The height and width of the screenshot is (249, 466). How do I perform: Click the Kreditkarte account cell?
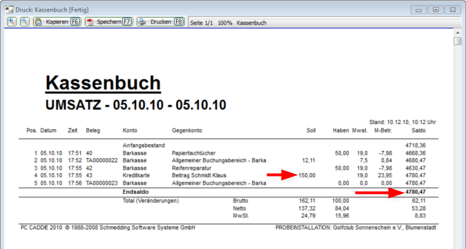(x=136, y=175)
